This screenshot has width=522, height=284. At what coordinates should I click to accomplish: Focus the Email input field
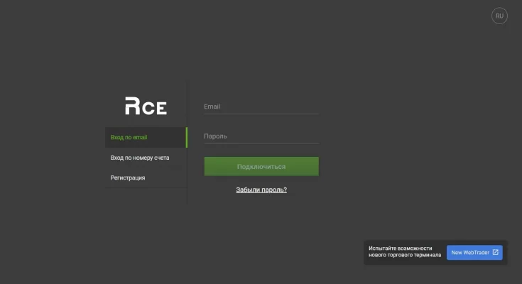(261, 107)
